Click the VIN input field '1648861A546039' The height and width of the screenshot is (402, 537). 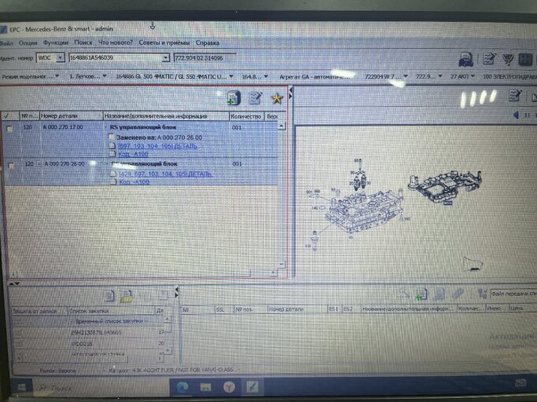click(x=116, y=57)
